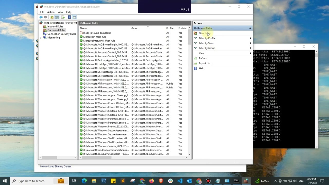Open Network and Sharing Center link
The width and height of the screenshot is (329, 185).
pyautogui.click(x=56, y=166)
